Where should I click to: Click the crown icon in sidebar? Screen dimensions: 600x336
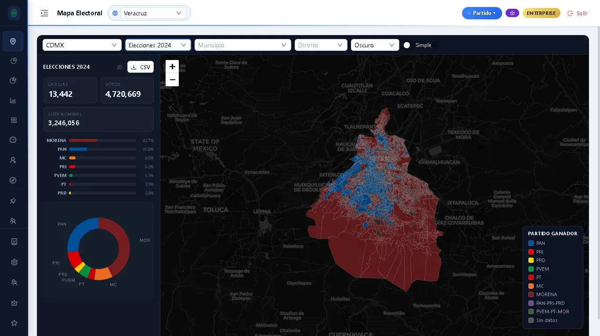[14, 303]
